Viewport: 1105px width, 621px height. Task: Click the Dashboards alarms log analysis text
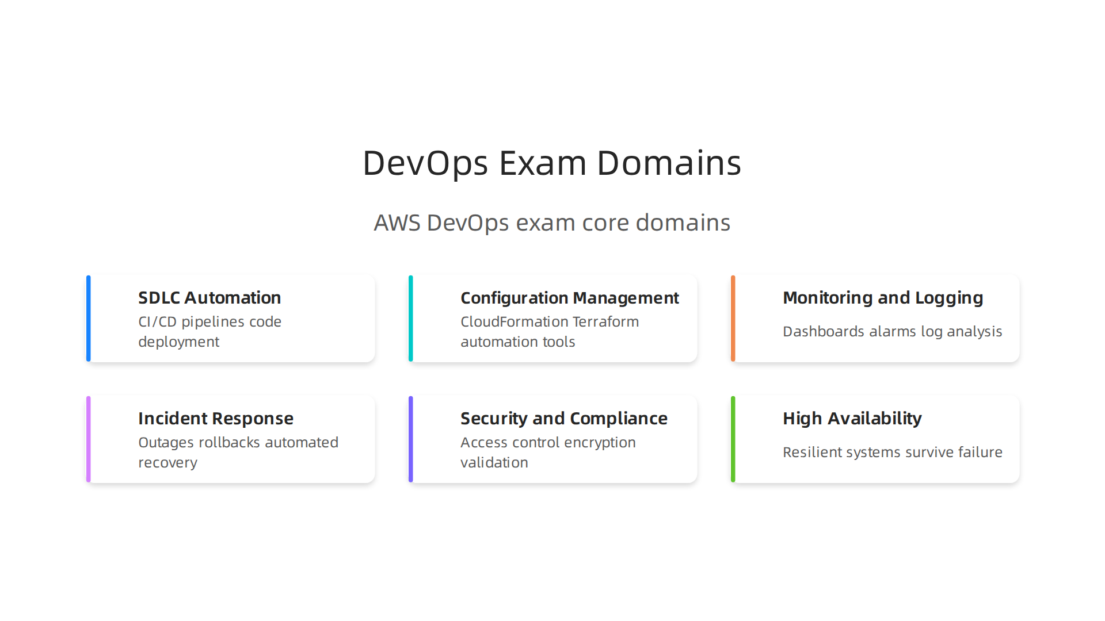(x=893, y=332)
